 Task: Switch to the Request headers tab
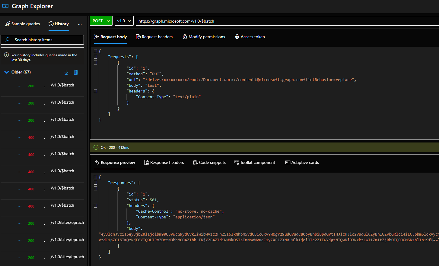154,37
